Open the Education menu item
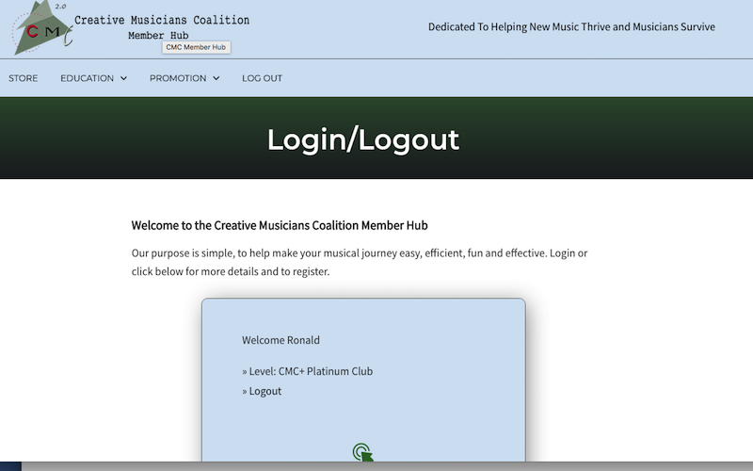Image resolution: width=753 pixels, height=471 pixels. [87, 78]
